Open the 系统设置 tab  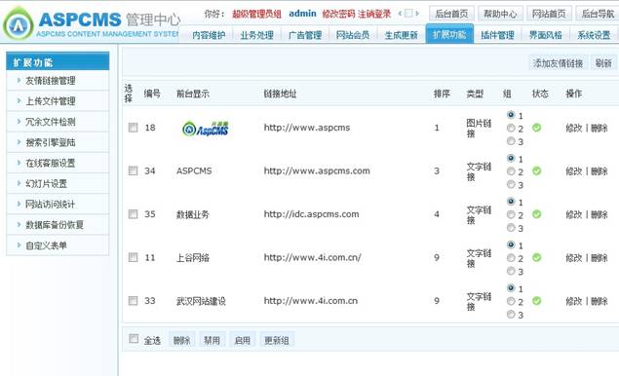click(594, 35)
